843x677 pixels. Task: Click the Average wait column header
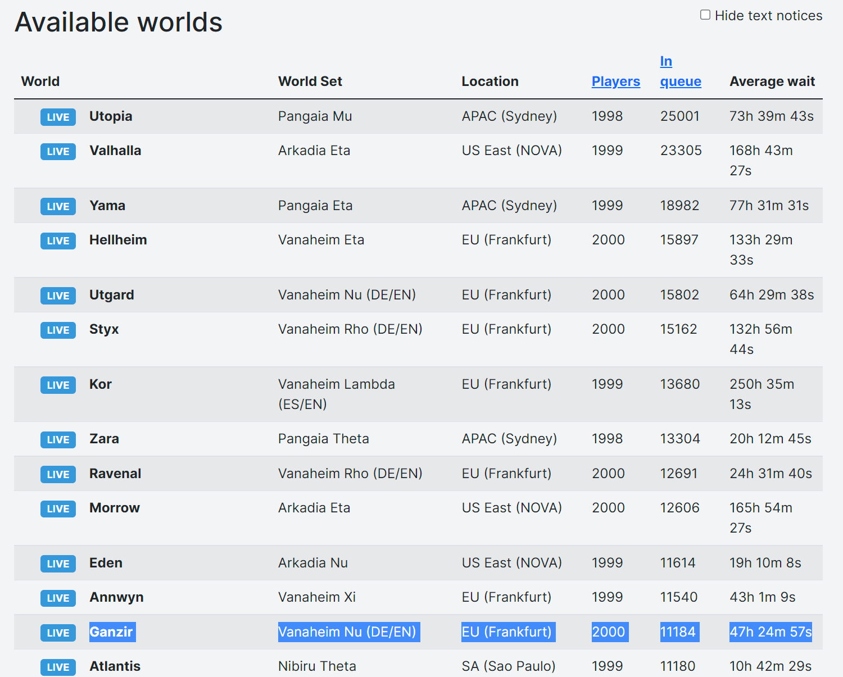coord(772,81)
